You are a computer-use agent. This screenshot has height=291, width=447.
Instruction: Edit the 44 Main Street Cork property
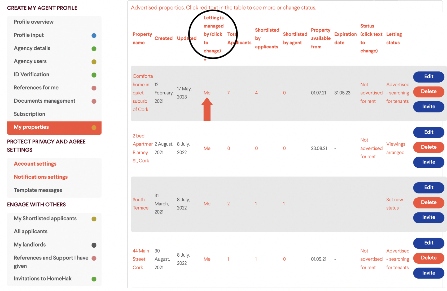coord(429,243)
